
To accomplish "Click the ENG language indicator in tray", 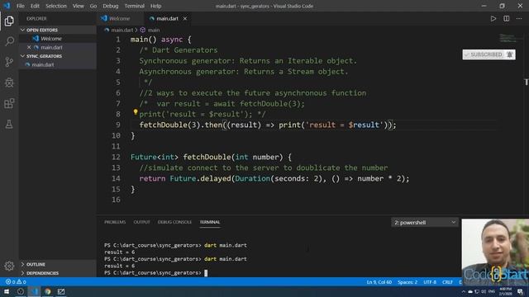I will 492,291.
